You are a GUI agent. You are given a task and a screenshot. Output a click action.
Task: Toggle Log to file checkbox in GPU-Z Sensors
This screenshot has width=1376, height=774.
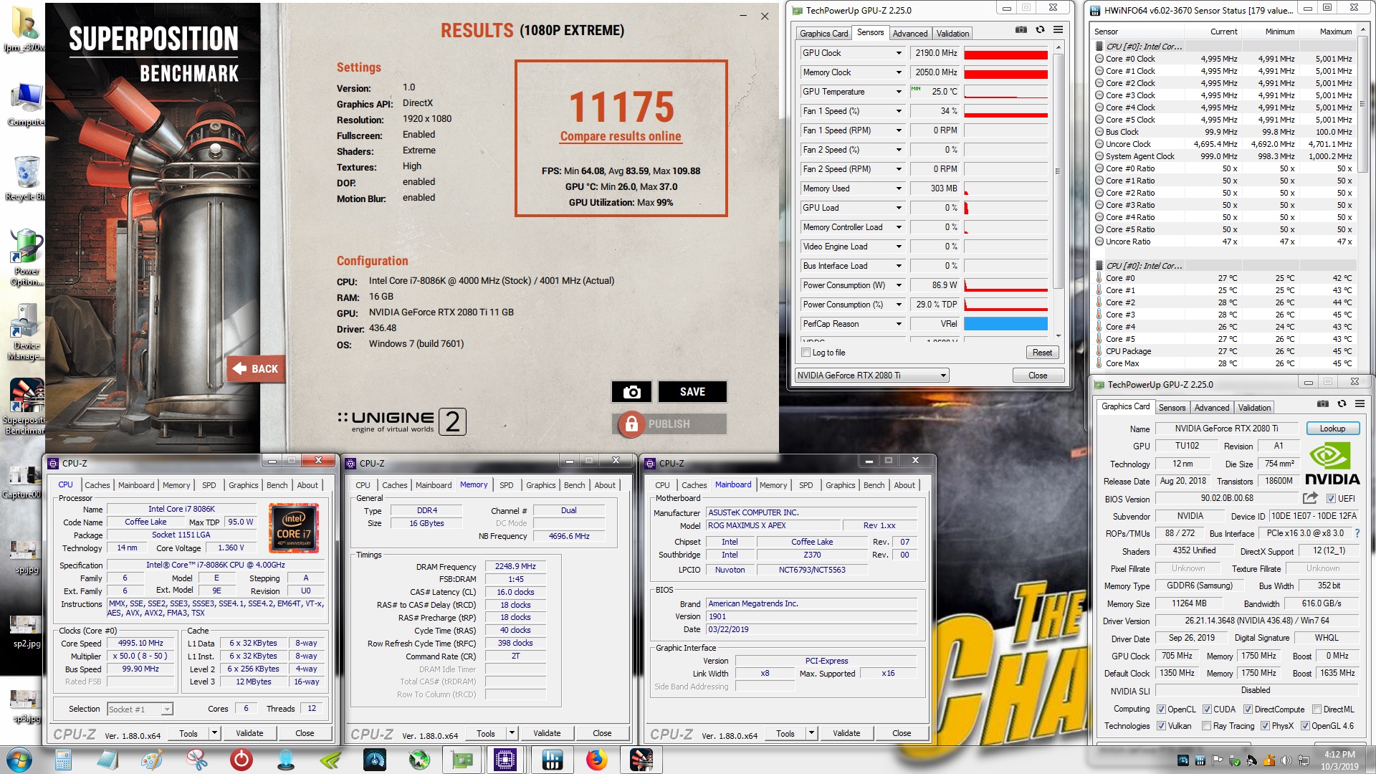pos(806,353)
